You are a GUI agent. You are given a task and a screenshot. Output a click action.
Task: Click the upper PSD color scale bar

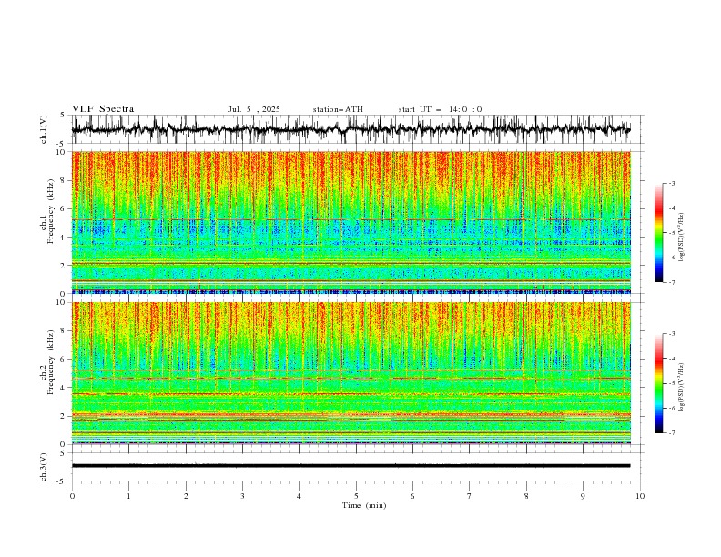658,233
